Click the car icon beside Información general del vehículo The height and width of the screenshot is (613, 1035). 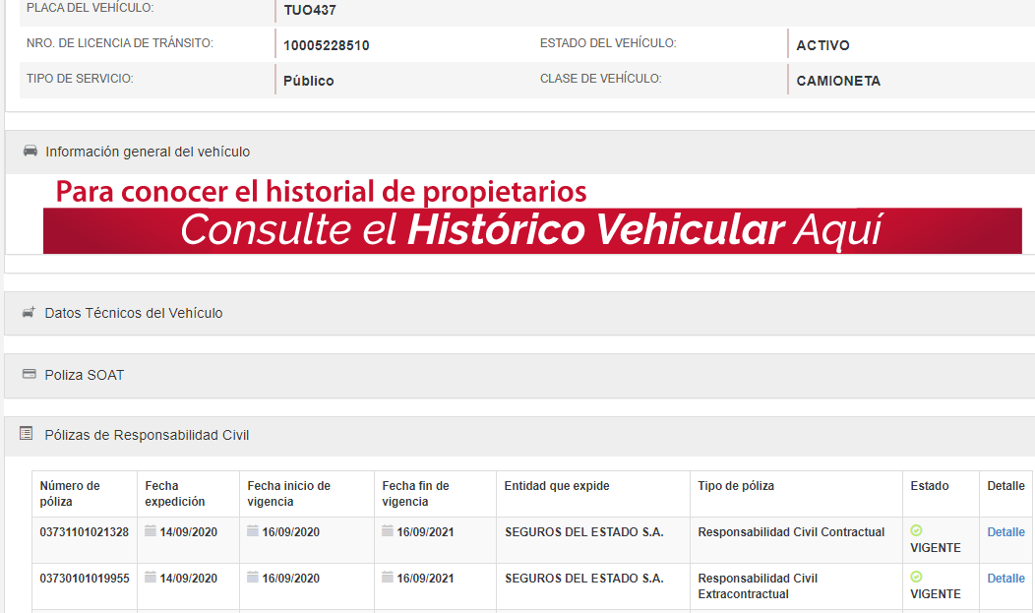30,152
